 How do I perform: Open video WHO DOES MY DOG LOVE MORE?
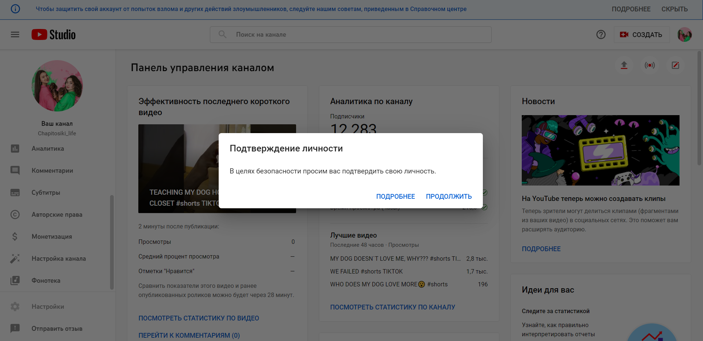click(389, 285)
